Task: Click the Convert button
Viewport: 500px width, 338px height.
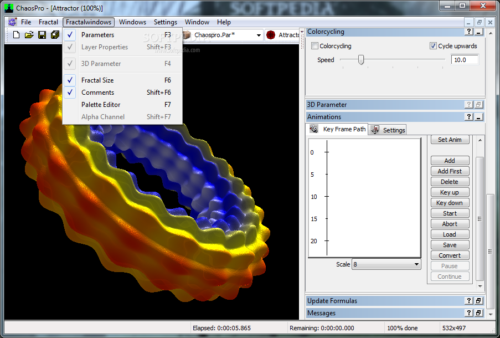Action: click(x=450, y=255)
